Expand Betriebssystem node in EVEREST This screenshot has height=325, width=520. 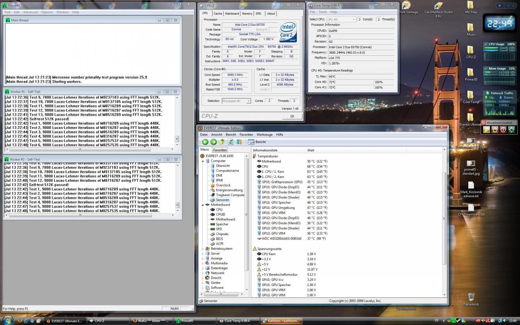click(203, 249)
